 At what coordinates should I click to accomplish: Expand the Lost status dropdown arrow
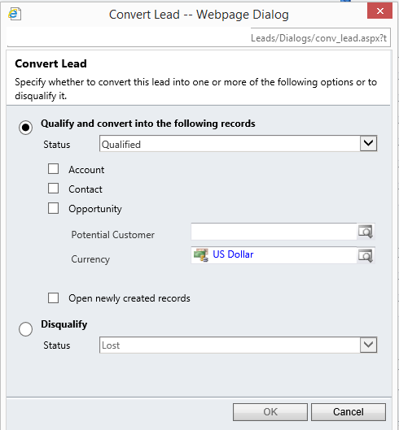(368, 345)
